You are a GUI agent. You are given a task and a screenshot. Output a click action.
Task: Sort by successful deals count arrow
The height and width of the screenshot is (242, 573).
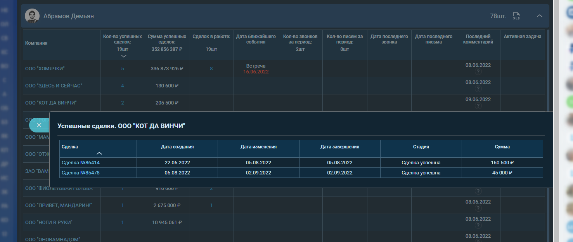123,56
